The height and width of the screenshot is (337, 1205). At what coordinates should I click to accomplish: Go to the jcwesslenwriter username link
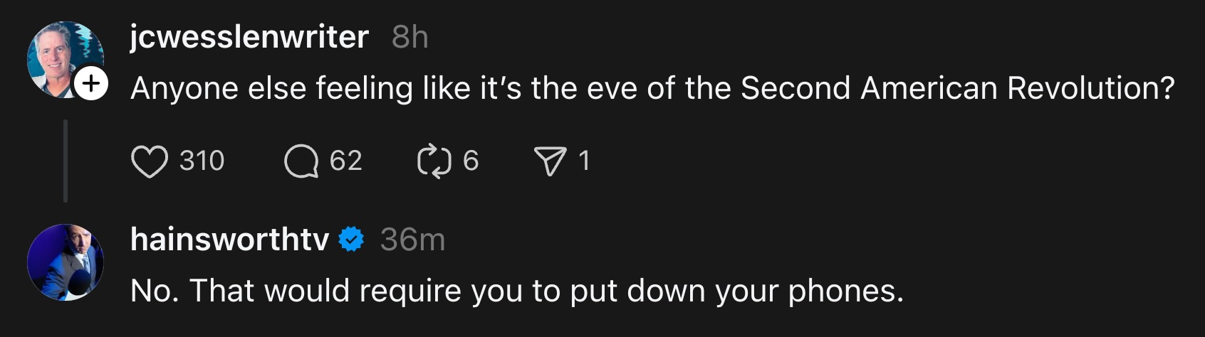point(249,37)
